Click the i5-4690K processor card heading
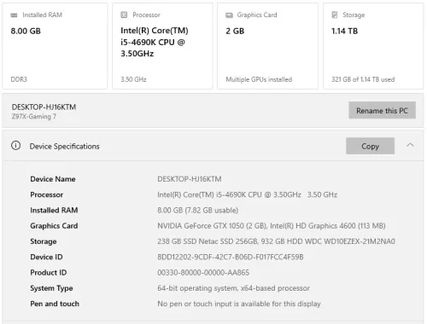This screenshot has width=427, height=324. click(155, 42)
